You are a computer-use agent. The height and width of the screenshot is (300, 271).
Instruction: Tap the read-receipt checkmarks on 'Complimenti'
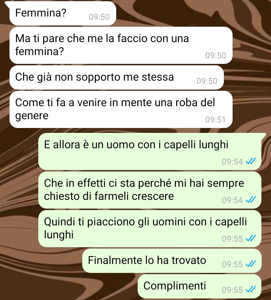tap(251, 289)
